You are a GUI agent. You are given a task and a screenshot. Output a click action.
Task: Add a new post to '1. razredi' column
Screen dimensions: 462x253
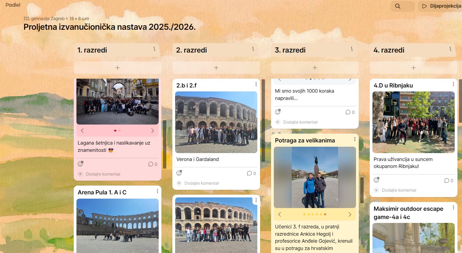pyautogui.click(x=117, y=67)
